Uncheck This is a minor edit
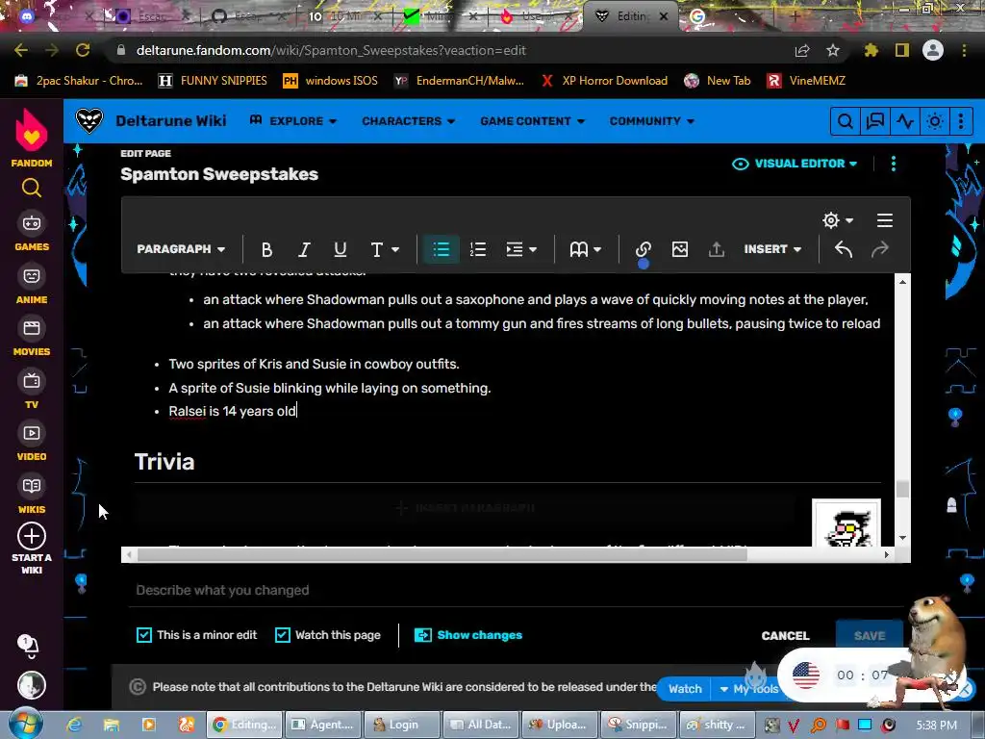 coord(144,635)
